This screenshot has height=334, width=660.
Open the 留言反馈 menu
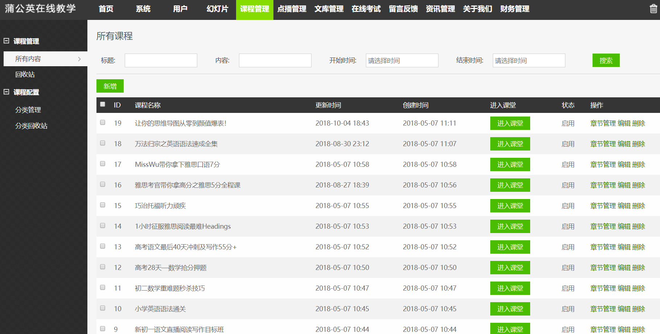403,9
